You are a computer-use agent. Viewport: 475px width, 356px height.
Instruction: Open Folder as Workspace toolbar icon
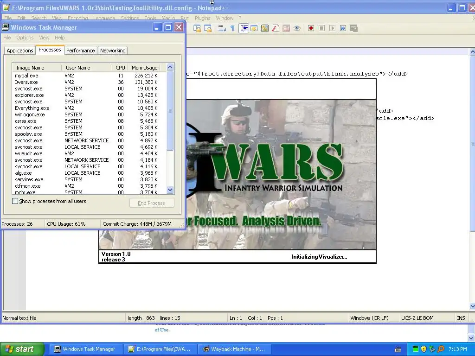pyautogui.click(x=286, y=28)
